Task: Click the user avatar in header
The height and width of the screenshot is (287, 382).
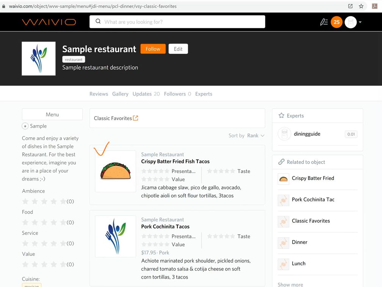Action: point(351,22)
